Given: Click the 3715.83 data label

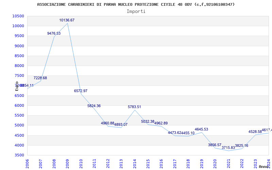Looking at the screenshot, I should click(x=228, y=148).
